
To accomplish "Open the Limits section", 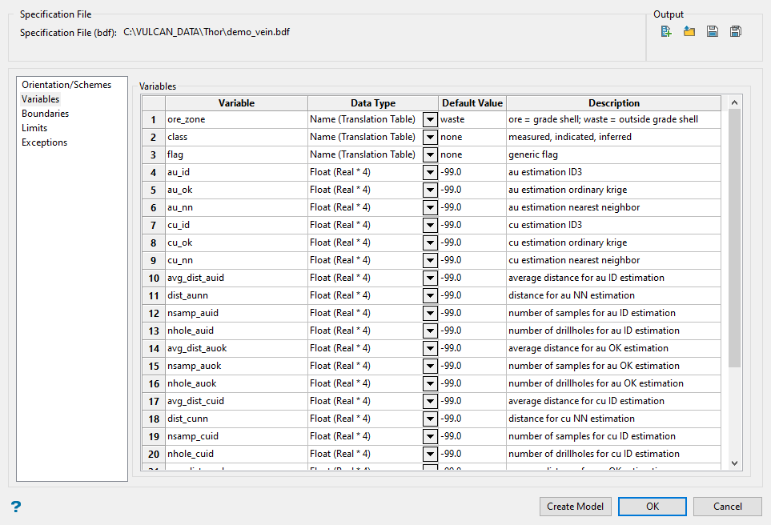I will tap(34, 128).
